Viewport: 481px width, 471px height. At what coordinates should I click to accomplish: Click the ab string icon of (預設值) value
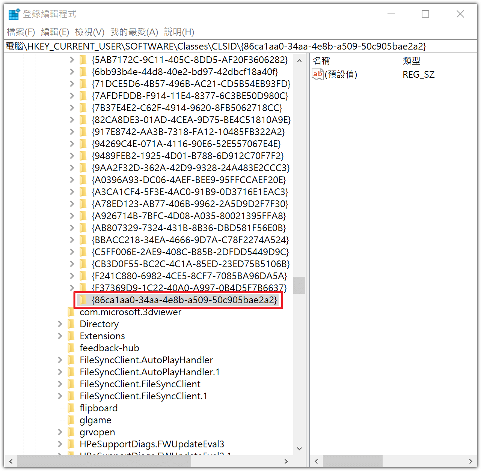(318, 74)
